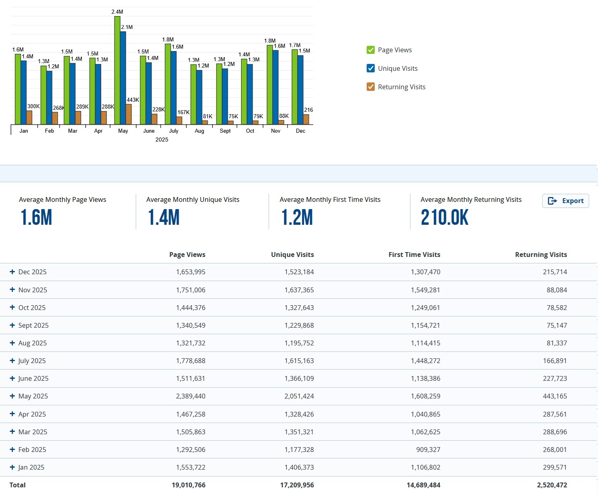Screen dimensions: 598x497
Task: Click plus icon beside Sept 2025
Action: tap(12, 325)
